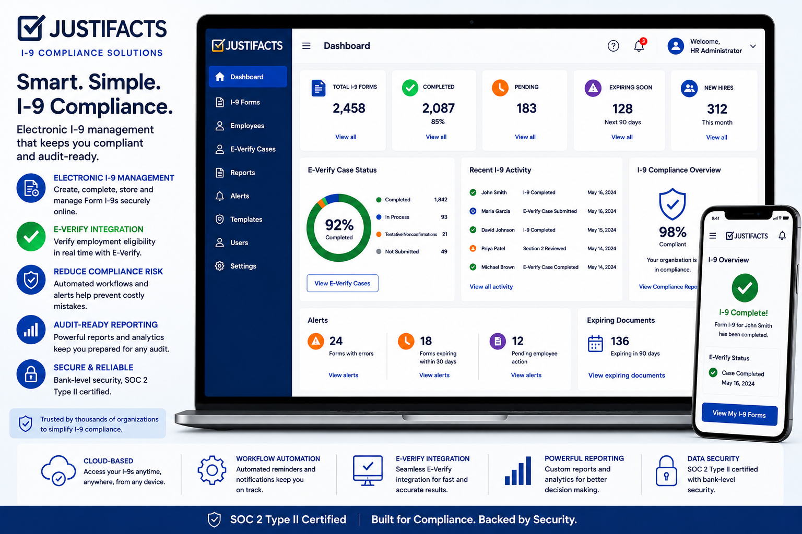Click the Templates shield icon in sidebar
802x534 pixels.
point(220,220)
